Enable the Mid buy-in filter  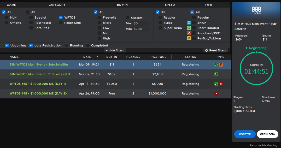pos(99,33)
